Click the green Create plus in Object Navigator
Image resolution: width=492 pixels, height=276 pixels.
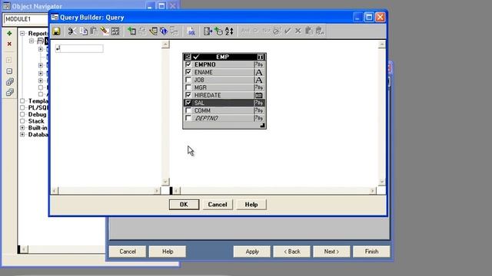pos(9,33)
